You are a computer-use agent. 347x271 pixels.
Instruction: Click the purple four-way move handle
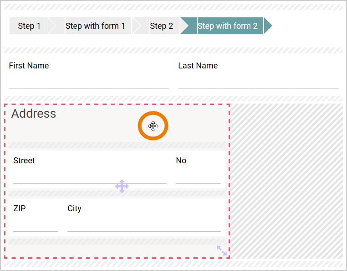pos(122,186)
